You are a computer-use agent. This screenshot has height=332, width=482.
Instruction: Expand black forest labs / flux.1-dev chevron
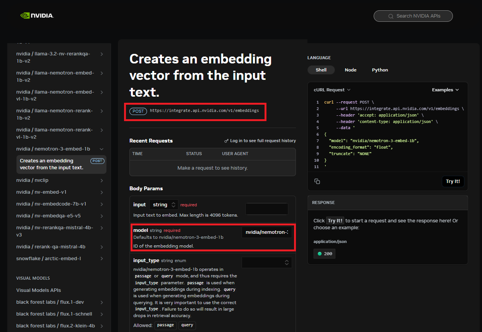click(x=102, y=302)
